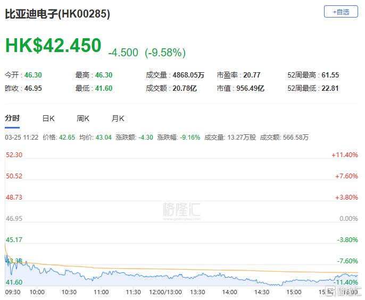The height and width of the screenshot is (300, 365).
Task: Click the 涨跌幅 value -9.16%
Action: tap(190, 138)
